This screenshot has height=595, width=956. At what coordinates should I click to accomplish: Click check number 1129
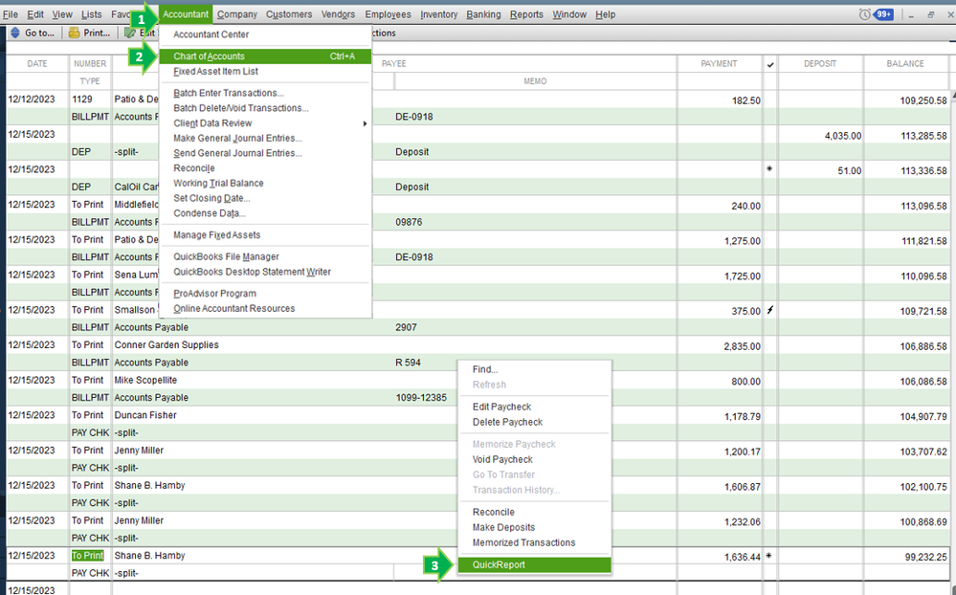tap(82, 99)
